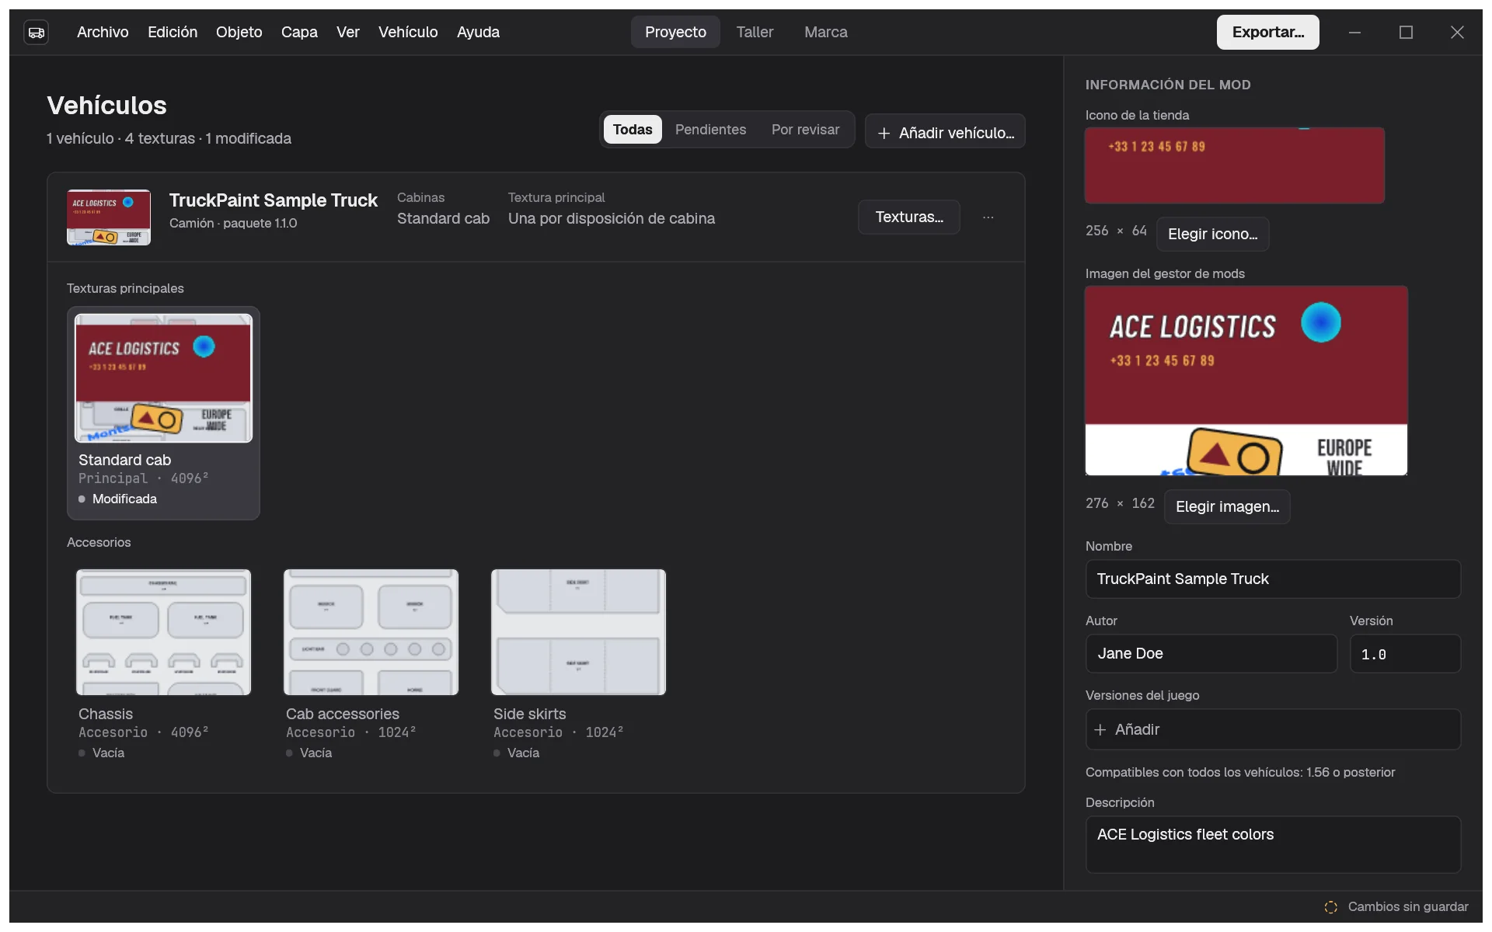Click plus icon in Versiones del juego
The image size is (1492, 932).
pos(1100,730)
